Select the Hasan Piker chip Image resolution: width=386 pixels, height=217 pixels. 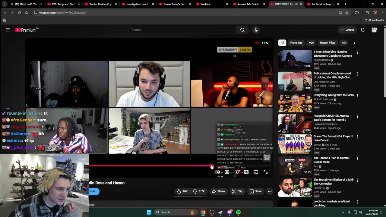click(x=328, y=43)
